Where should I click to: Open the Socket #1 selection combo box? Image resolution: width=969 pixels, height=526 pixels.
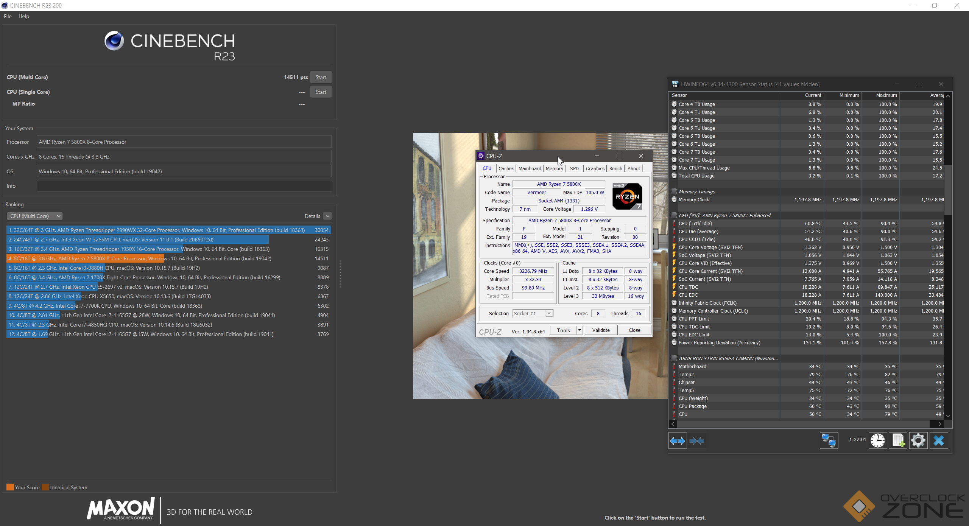(x=533, y=313)
